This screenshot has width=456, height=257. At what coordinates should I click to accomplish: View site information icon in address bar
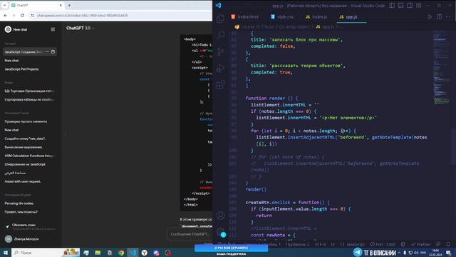pyautogui.click(x=32, y=16)
